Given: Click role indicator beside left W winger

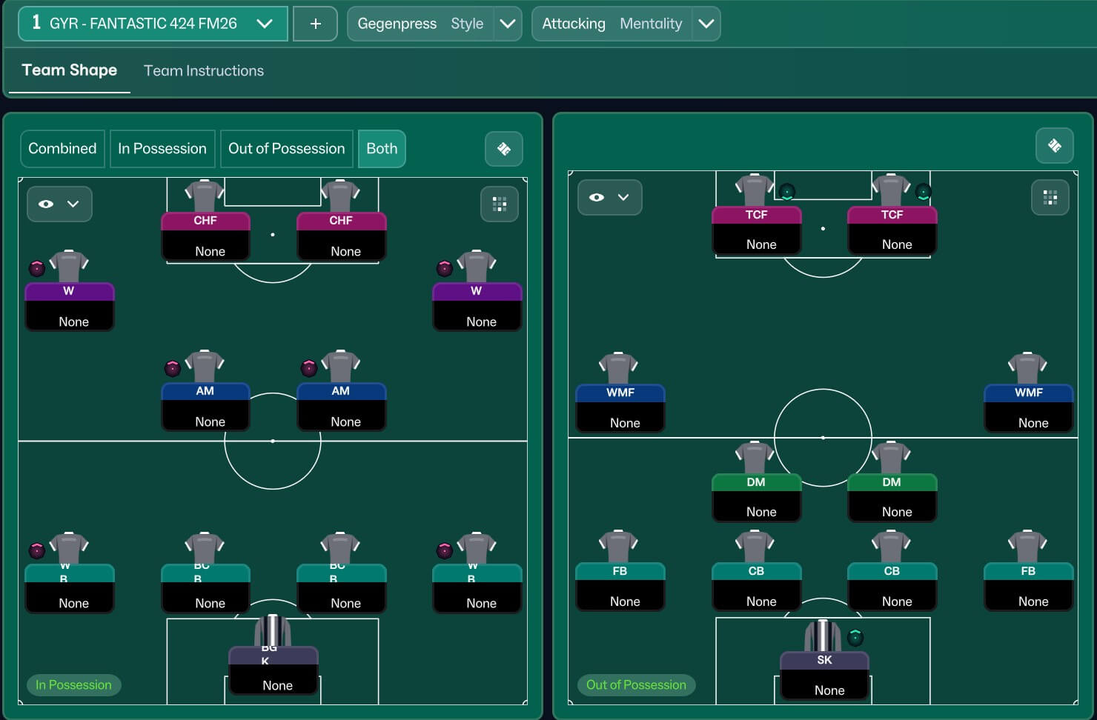Looking at the screenshot, I should (36, 268).
